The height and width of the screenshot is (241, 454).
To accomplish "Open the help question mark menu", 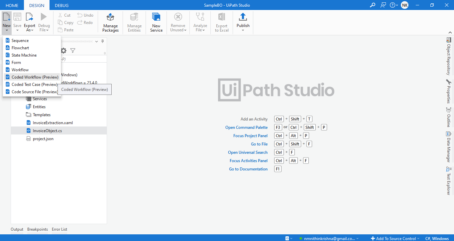I will point(394,5).
